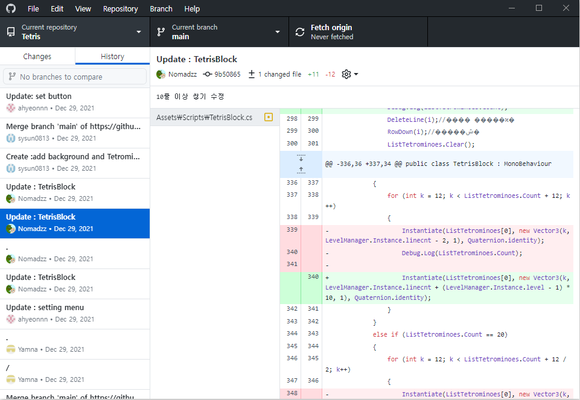The height and width of the screenshot is (400, 580).
Task: Click removed Debug.Log line 340
Action: coord(427,253)
